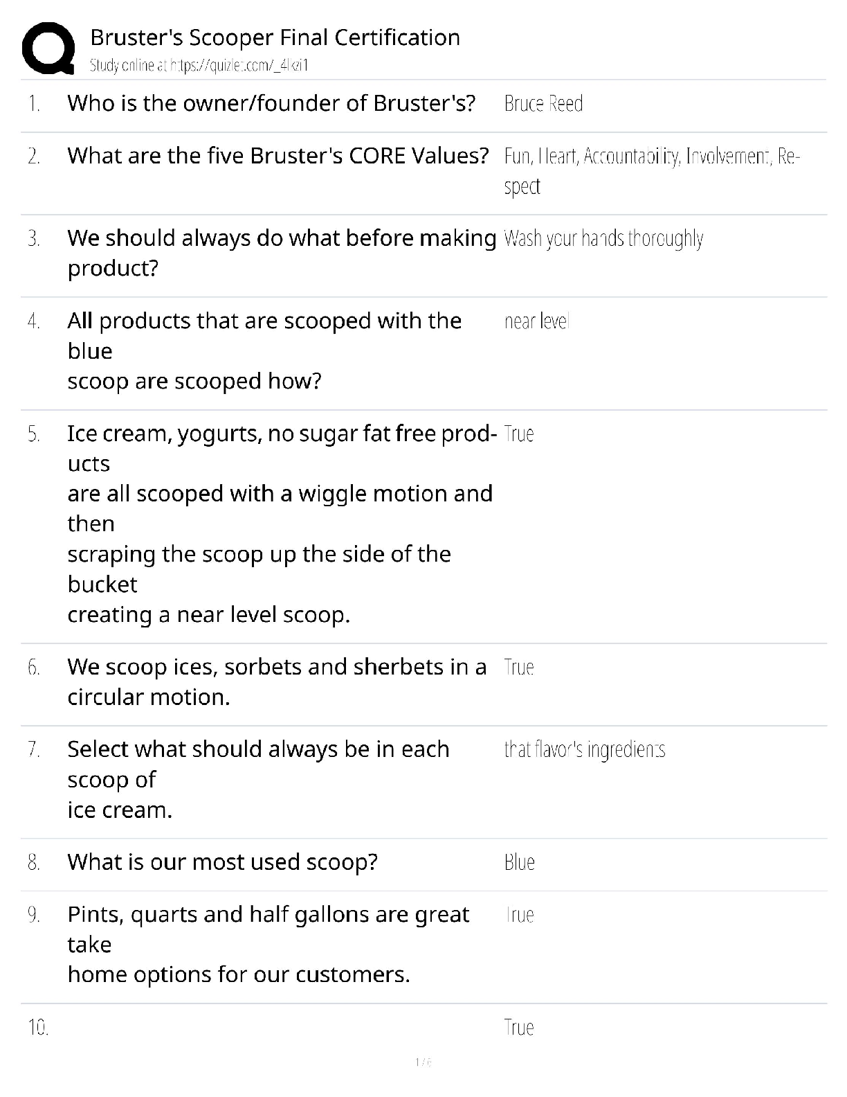Select the five CORE Values question

point(277,156)
